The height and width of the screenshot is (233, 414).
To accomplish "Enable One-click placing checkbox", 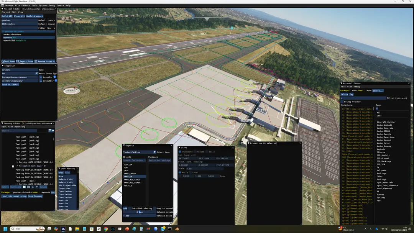I will click(130, 208).
